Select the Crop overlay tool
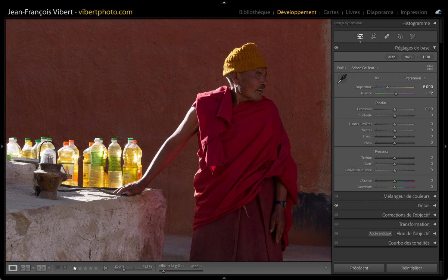448x280 pixels. pos(373,36)
